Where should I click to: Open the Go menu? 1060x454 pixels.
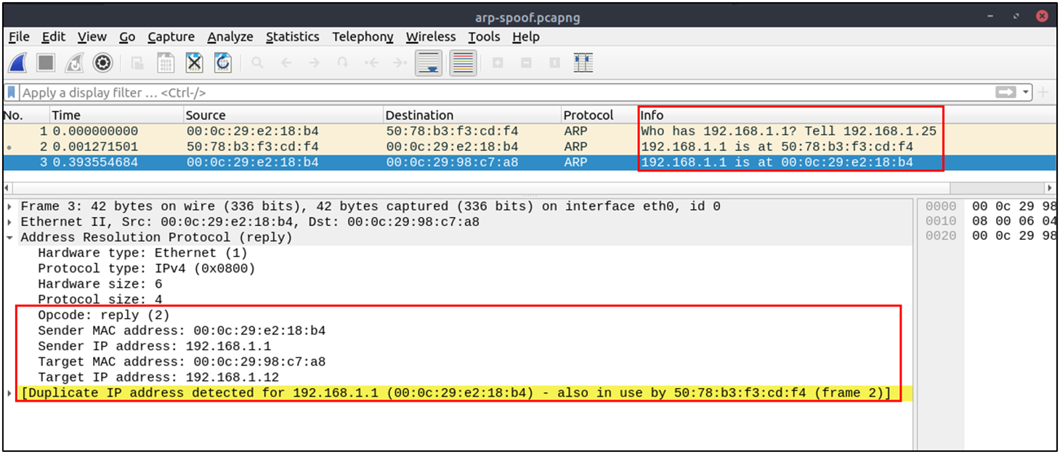tap(127, 36)
